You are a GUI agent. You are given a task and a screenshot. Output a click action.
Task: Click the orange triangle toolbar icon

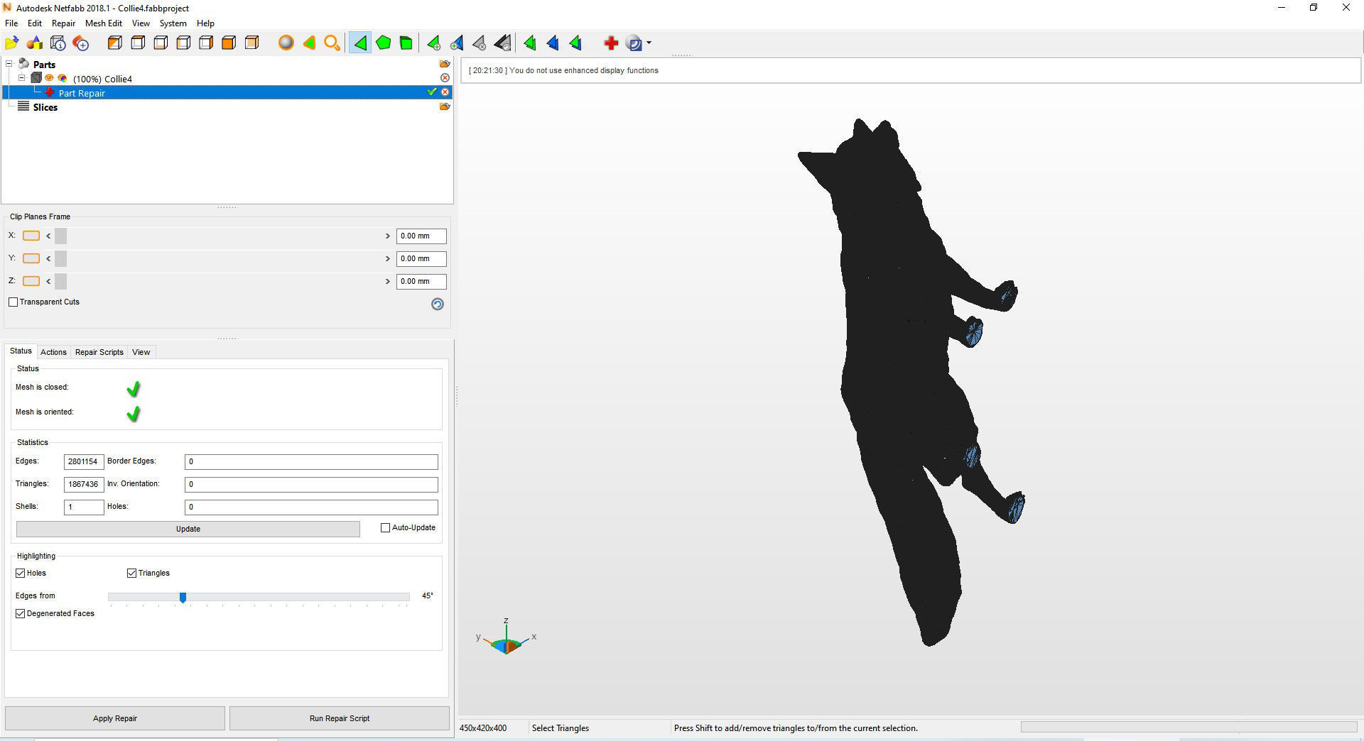(x=309, y=43)
